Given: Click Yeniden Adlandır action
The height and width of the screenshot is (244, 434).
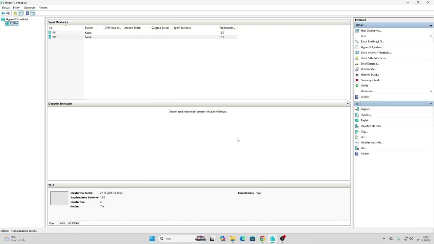Looking at the screenshot, I should pos(372,143).
